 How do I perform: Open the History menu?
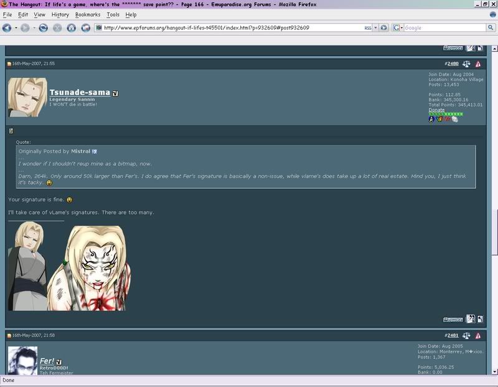click(60, 14)
